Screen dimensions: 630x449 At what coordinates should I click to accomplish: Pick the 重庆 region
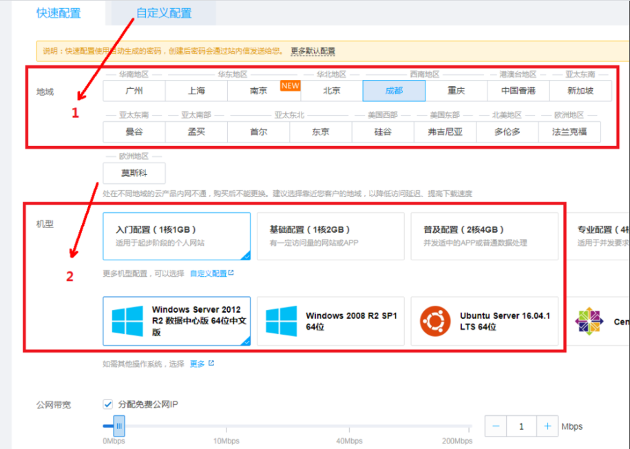456,91
